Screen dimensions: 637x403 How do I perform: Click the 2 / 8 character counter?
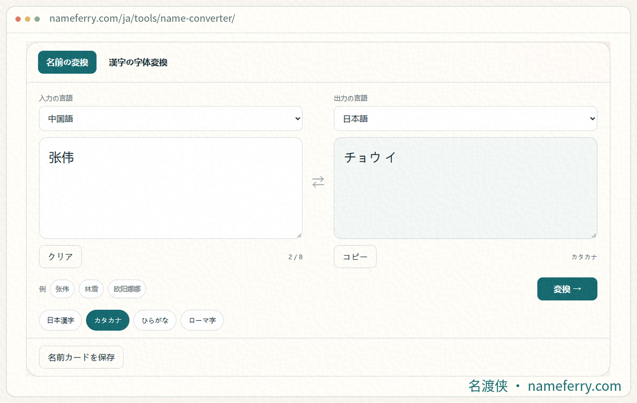[296, 257]
